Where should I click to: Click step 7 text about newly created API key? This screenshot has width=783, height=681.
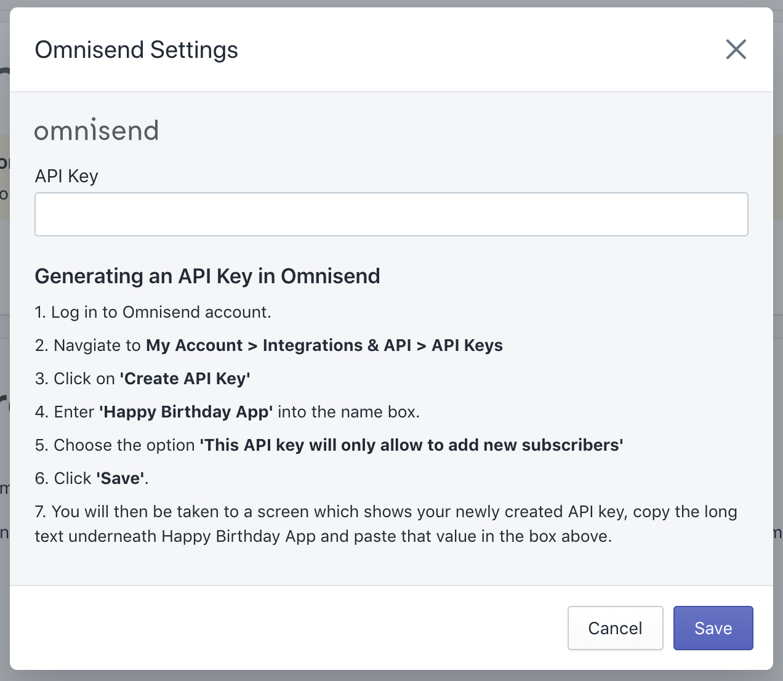point(394,512)
